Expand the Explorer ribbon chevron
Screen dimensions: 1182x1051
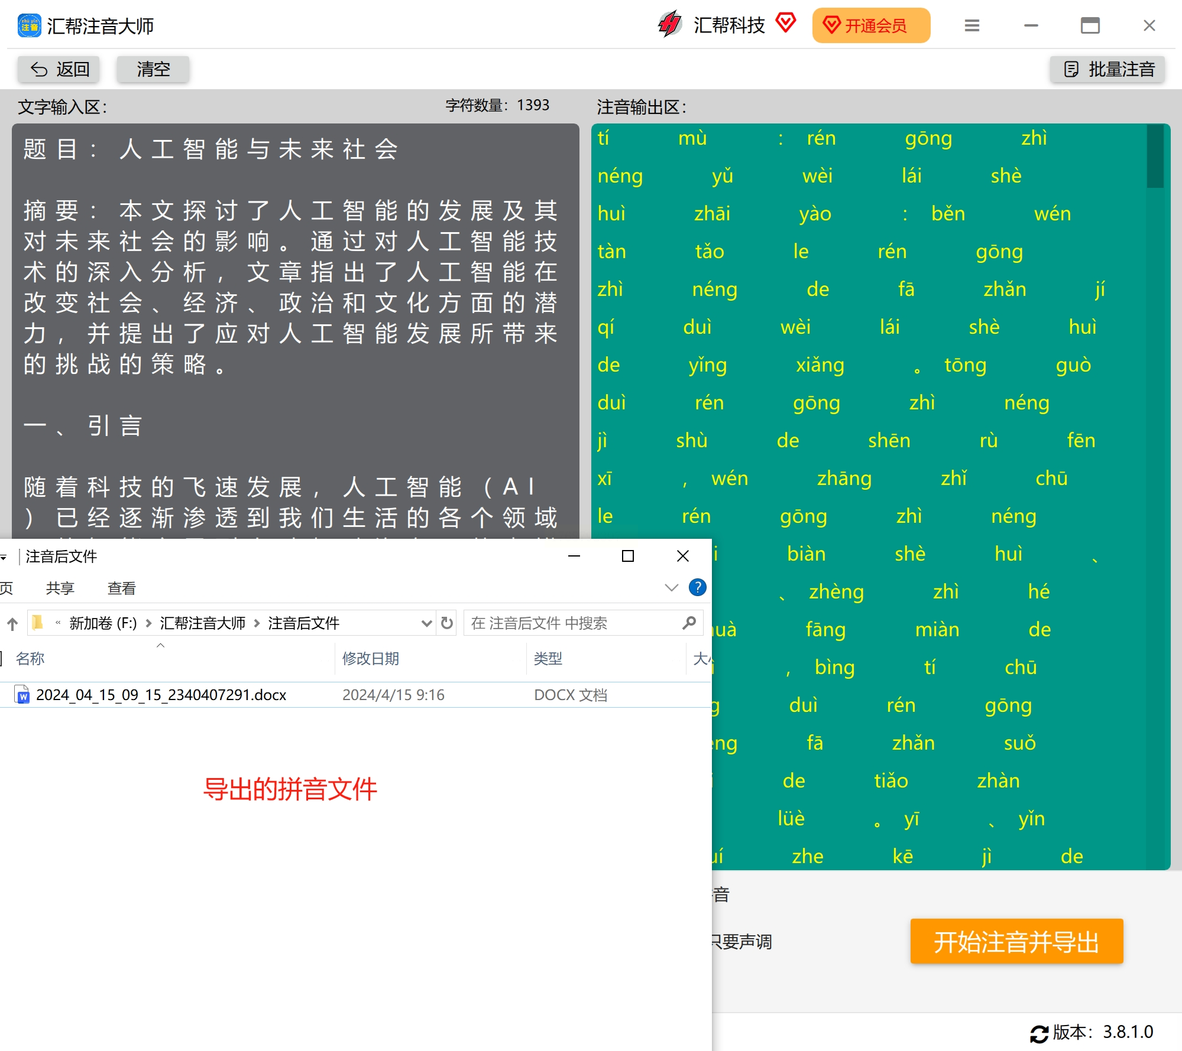[x=671, y=587]
